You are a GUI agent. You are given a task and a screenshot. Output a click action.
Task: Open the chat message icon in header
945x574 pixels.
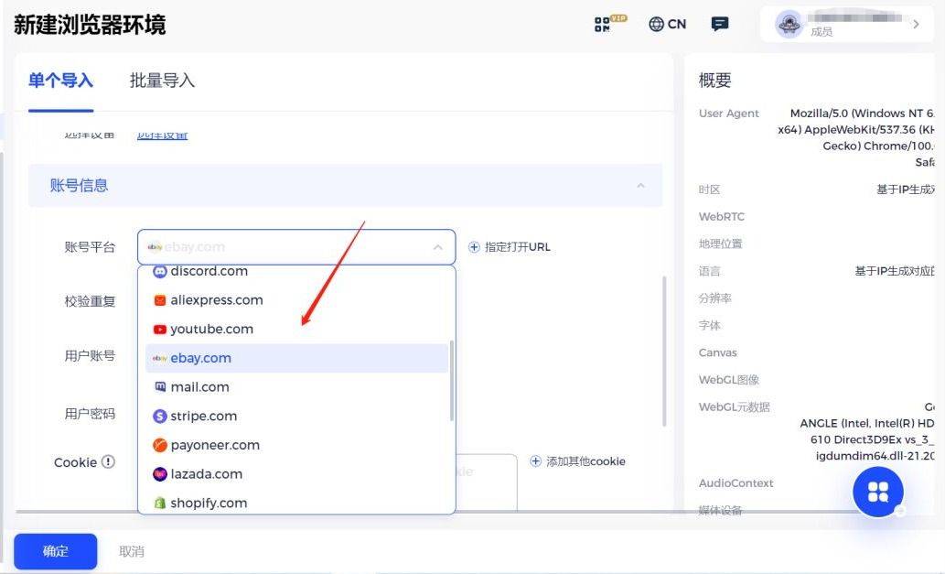pos(719,24)
